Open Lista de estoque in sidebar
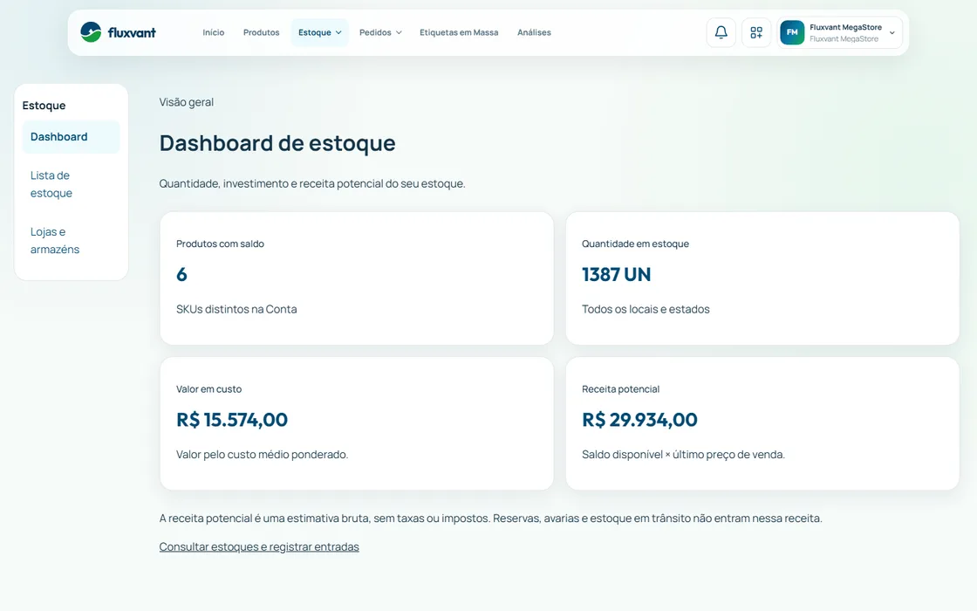 71,184
